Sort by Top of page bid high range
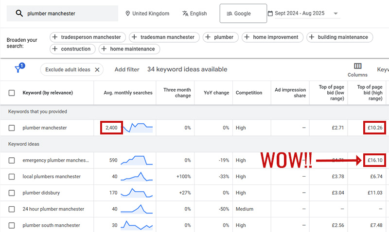389x232 pixels. pyautogui.click(x=370, y=93)
